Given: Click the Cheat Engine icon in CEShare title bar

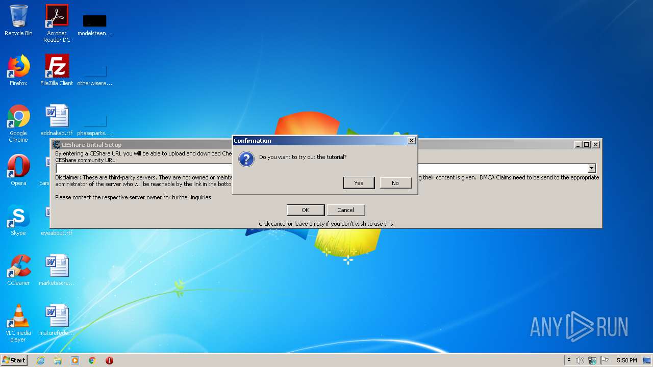Looking at the screenshot, I should click(56, 145).
